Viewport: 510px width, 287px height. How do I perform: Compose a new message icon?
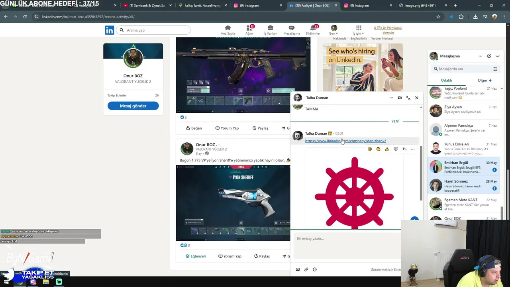click(x=489, y=56)
